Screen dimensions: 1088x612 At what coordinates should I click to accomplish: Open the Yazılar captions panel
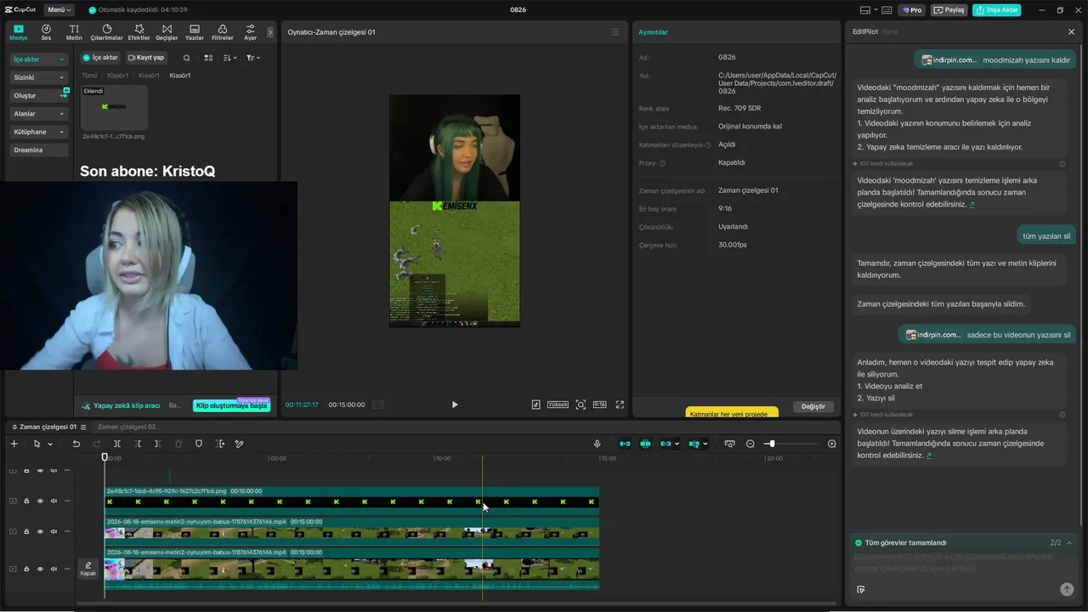pos(195,32)
